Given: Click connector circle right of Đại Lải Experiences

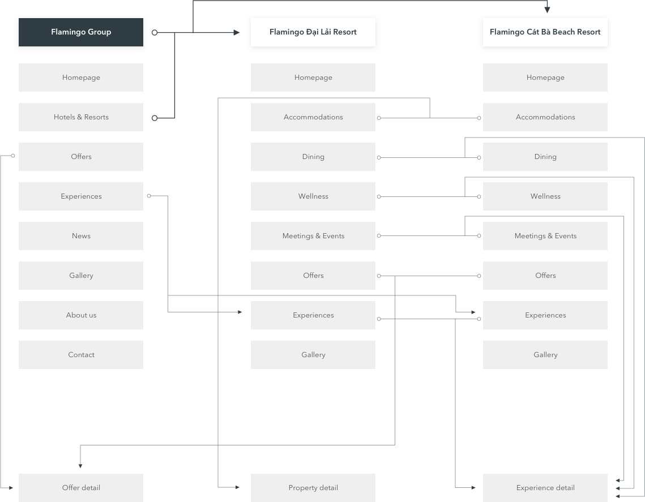Looking at the screenshot, I should coord(379,319).
